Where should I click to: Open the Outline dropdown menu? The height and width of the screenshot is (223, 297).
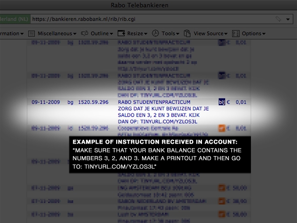click(x=102, y=34)
